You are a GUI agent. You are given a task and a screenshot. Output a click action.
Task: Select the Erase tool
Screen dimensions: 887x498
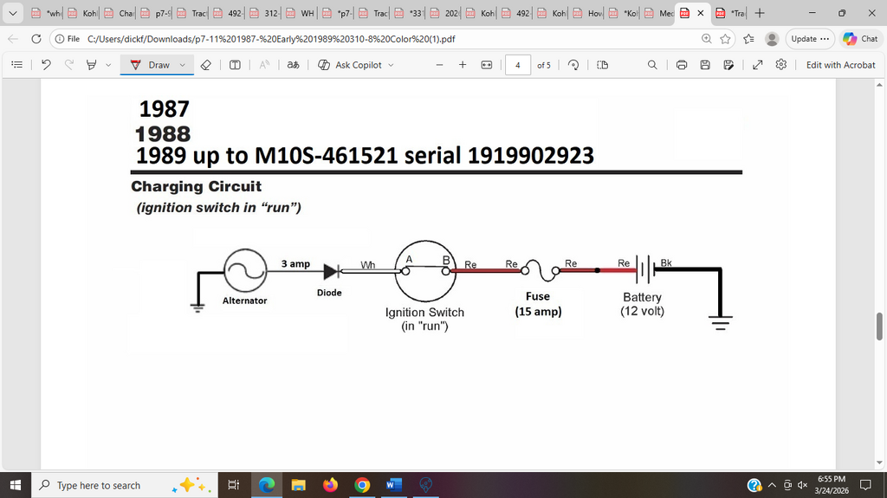click(x=206, y=65)
